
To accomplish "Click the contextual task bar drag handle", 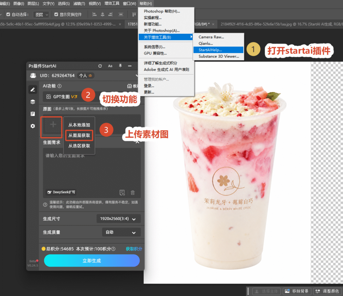I will 248,291.
